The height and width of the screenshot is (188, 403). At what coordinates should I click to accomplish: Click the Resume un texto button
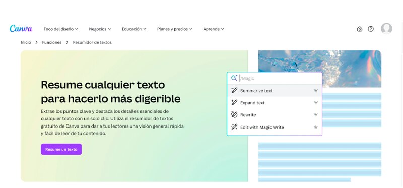point(61,149)
